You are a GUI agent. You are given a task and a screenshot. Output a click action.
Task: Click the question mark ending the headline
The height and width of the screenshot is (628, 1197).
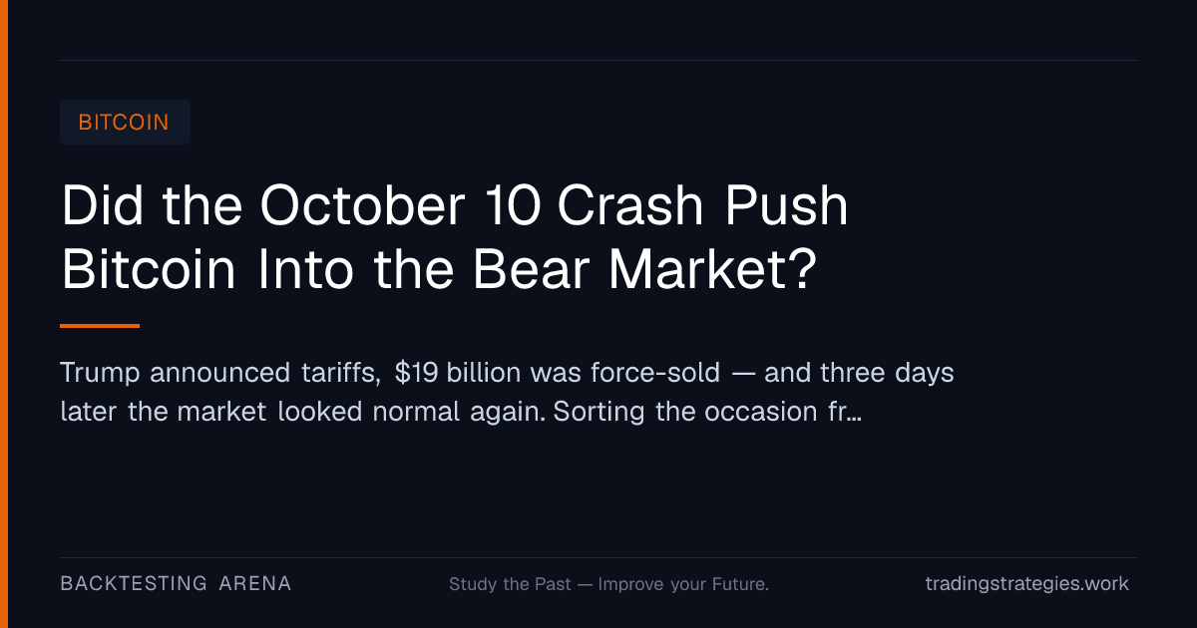coord(801,270)
